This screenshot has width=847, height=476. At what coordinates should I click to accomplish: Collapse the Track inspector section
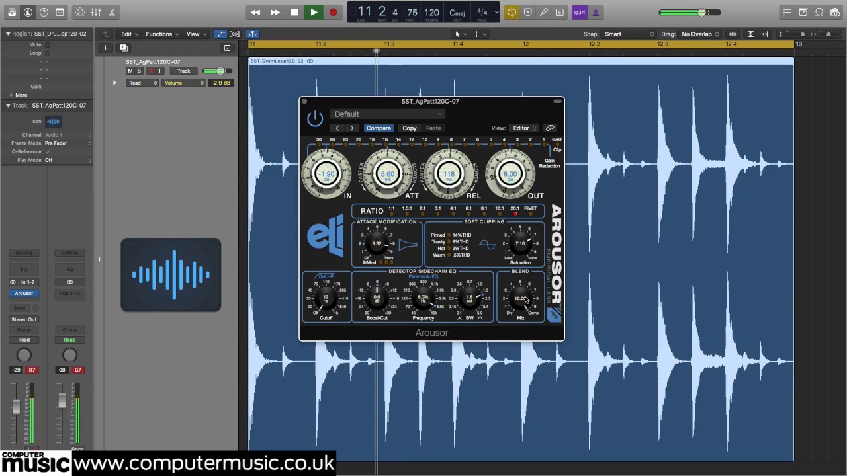pos(8,106)
